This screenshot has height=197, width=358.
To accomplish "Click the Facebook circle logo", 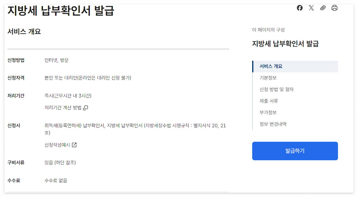I will tap(299, 8).
